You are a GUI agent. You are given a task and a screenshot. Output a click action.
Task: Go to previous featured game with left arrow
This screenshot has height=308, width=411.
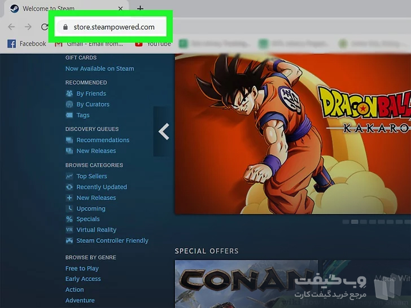pos(164,131)
